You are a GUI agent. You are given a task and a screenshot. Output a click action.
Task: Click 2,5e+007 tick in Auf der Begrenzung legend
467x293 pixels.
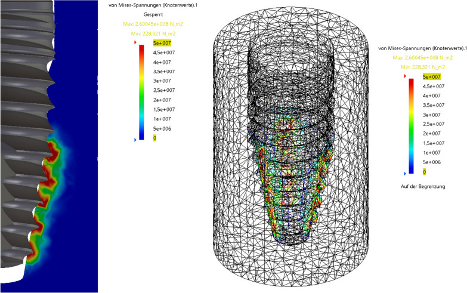point(434,124)
